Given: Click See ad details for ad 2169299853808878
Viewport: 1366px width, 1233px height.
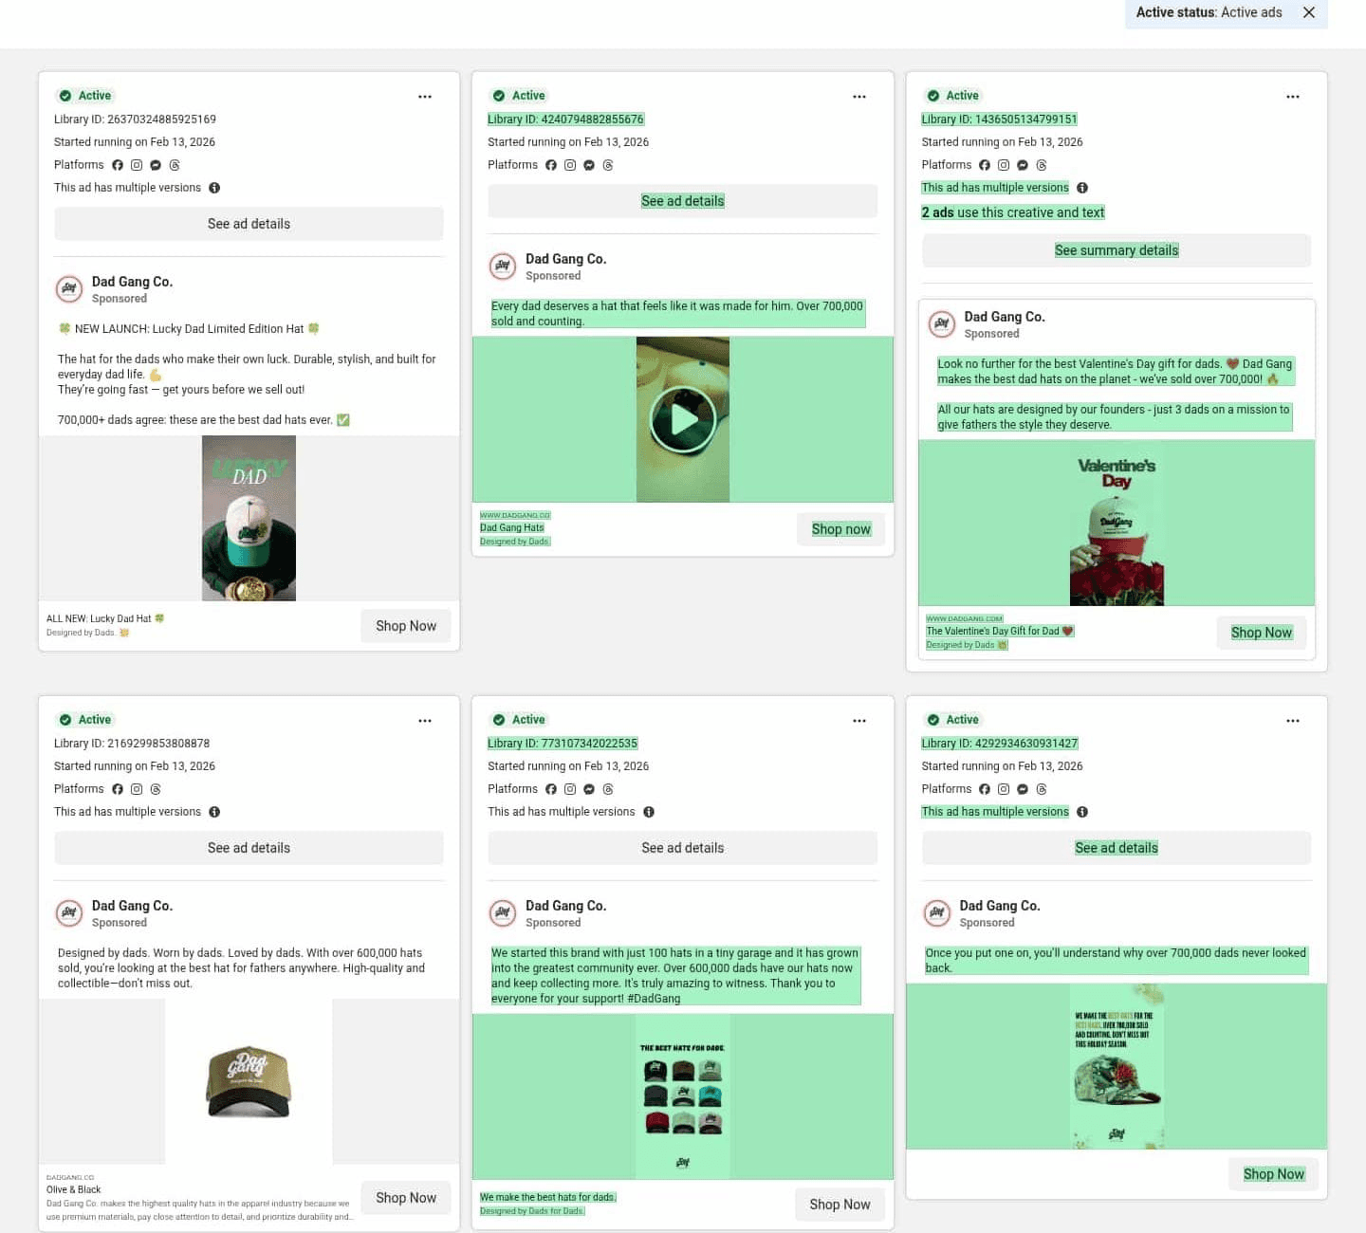Looking at the screenshot, I should pyautogui.click(x=249, y=848).
